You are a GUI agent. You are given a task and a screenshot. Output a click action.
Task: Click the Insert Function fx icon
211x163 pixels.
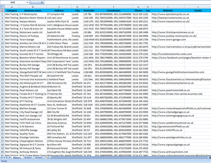coord(42,2)
